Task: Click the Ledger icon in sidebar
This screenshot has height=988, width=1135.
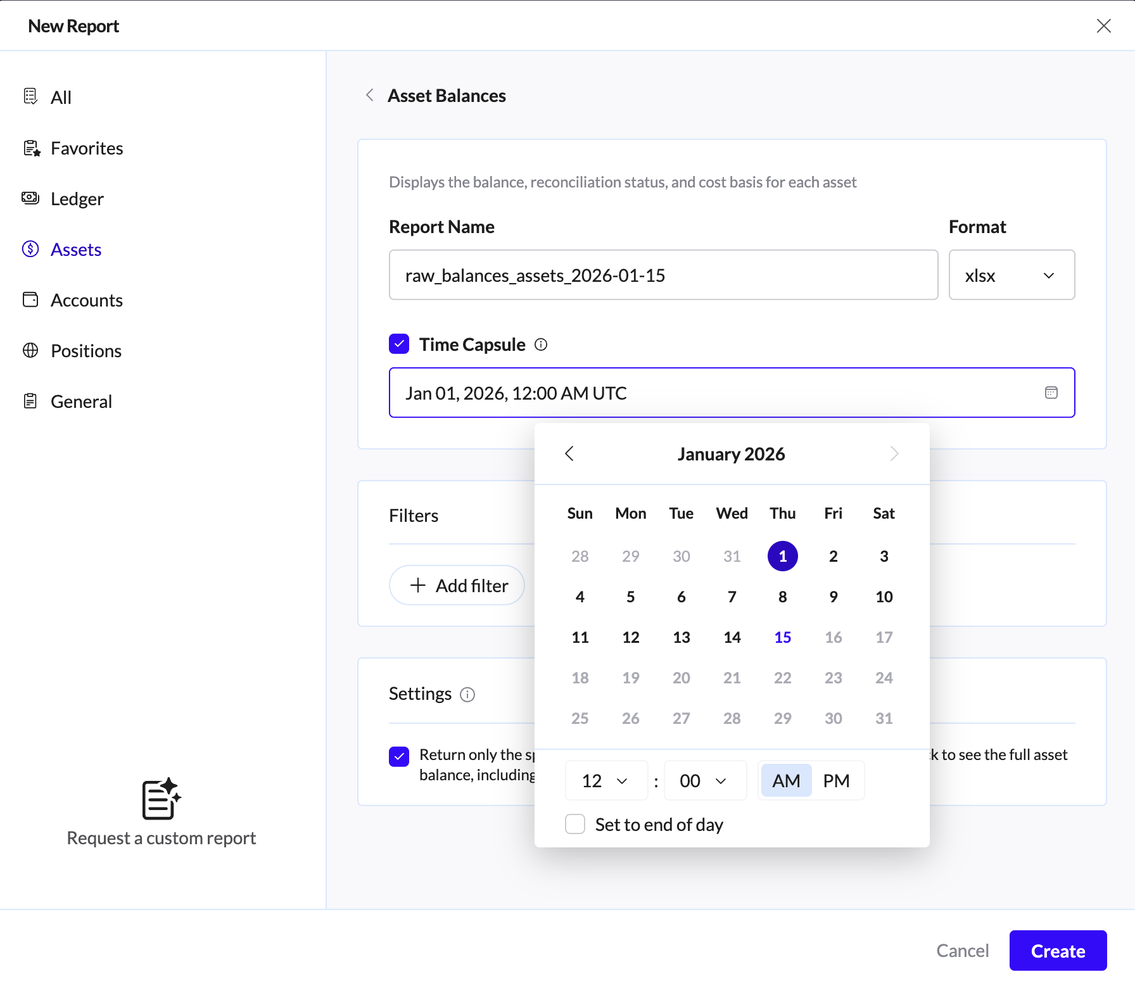Action: (30, 198)
